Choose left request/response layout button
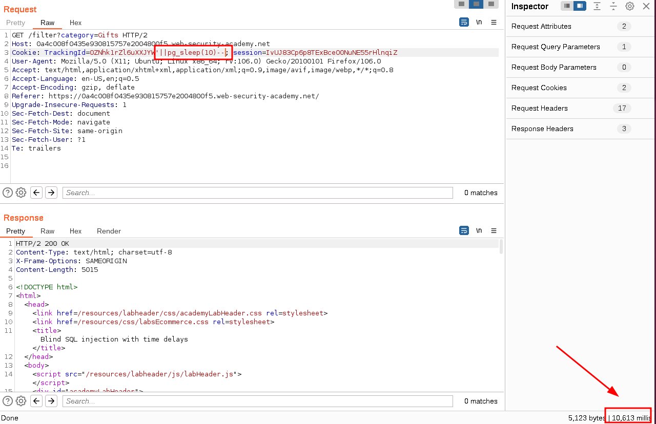The height and width of the screenshot is (424, 656). click(461, 4)
